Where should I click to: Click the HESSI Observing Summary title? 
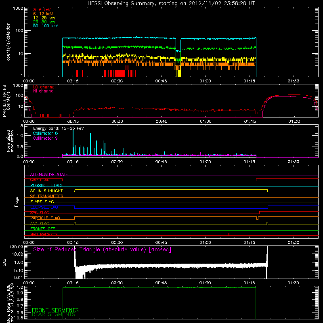pos(171,4)
